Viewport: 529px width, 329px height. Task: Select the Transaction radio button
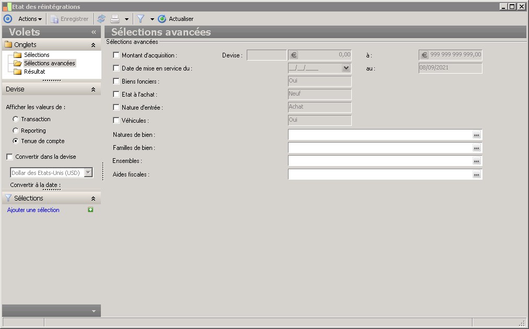[16, 119]
